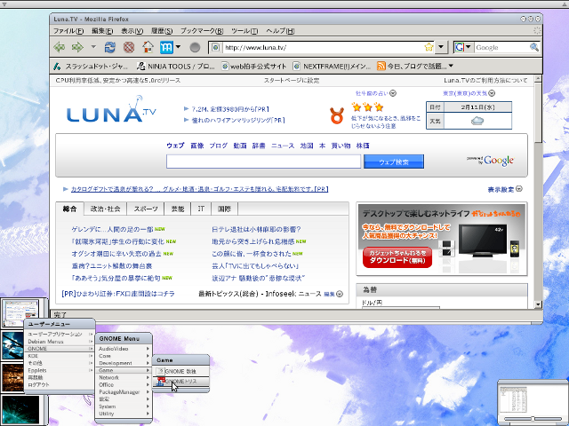Image resolution: width=569 pixels, height=426 pixels.
Task: Go back with the Firefox back arrow
Action: (60, 47)
